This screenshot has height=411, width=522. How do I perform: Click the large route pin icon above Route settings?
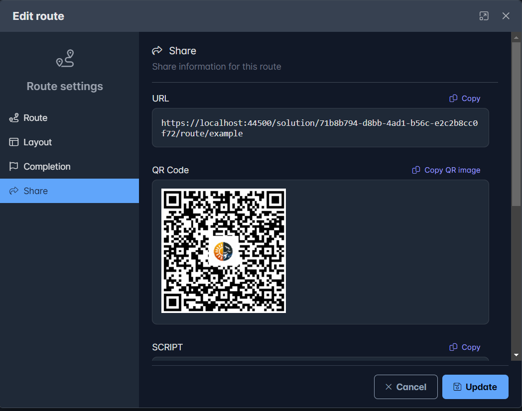pos(65,58)
